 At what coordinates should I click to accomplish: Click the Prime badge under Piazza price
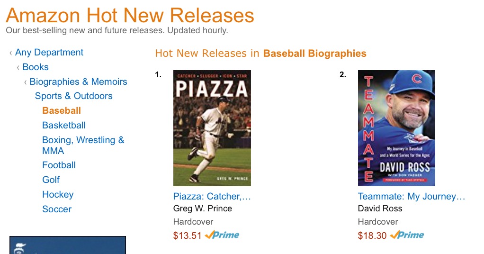(222, 235)
